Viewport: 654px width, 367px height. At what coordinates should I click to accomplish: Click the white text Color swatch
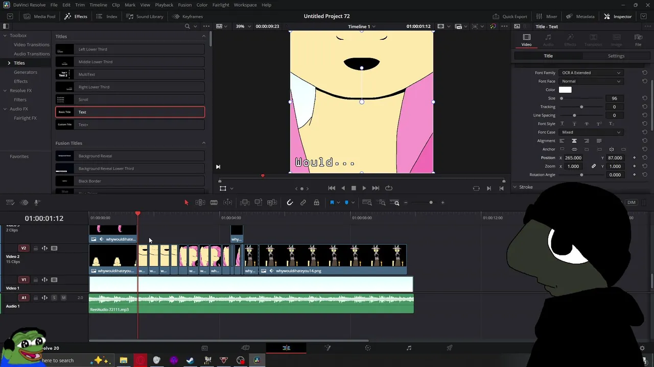point(565,90)
